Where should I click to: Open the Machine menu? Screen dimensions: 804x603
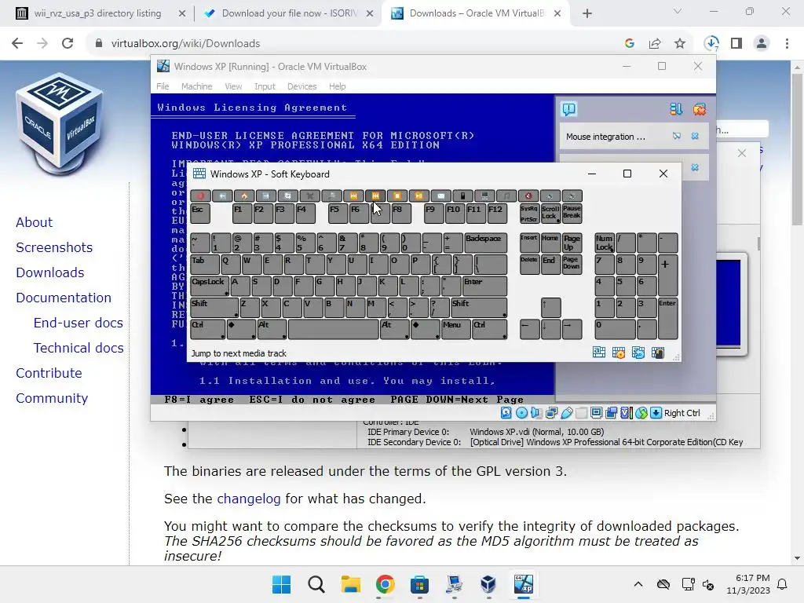[x=196, y=86]
